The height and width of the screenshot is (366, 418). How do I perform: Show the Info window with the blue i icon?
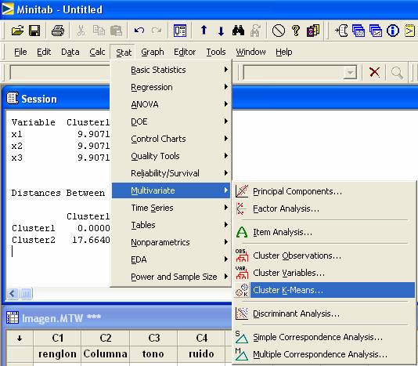393,31
